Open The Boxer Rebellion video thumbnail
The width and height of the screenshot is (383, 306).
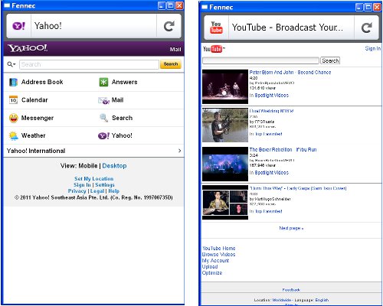click(x=225, y=164)
